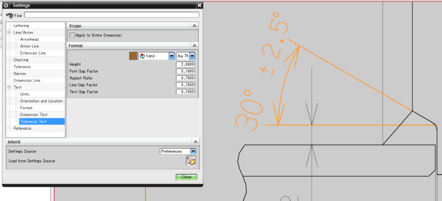Screen dimensions: 442x201
Task: Select Tolerance in the settings tree
Action: [22, 67]
